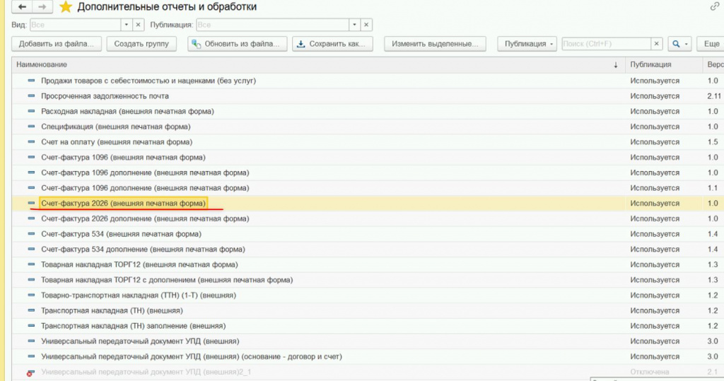The image size is (724, 381).
Task: Click item icon of Товарно-транспортная накладная row
Action: tap(31, 295)
